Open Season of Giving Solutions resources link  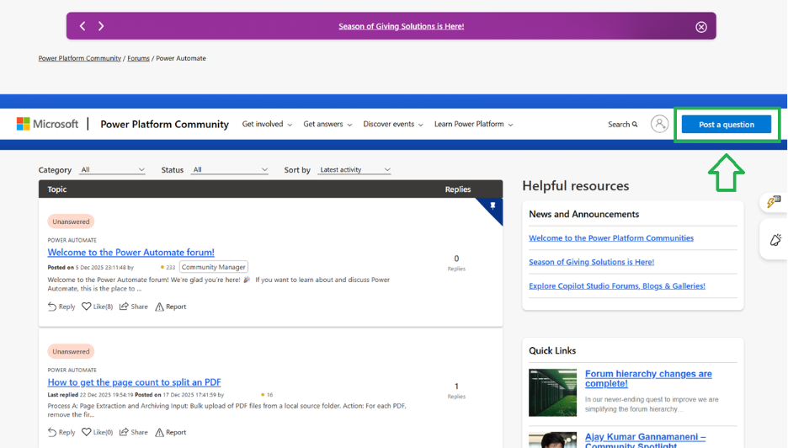pos(592,262)
